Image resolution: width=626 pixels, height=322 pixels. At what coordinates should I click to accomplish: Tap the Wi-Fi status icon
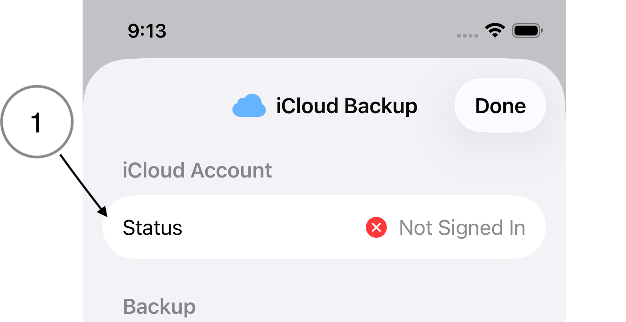(495, 31)
